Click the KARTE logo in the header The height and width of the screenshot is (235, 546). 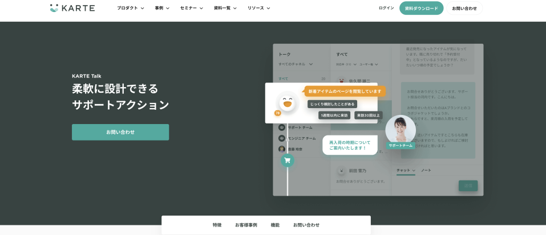point(72,8)
